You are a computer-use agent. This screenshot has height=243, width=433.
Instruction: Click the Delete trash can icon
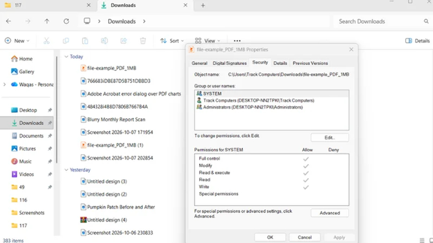(x=143, y=41)
